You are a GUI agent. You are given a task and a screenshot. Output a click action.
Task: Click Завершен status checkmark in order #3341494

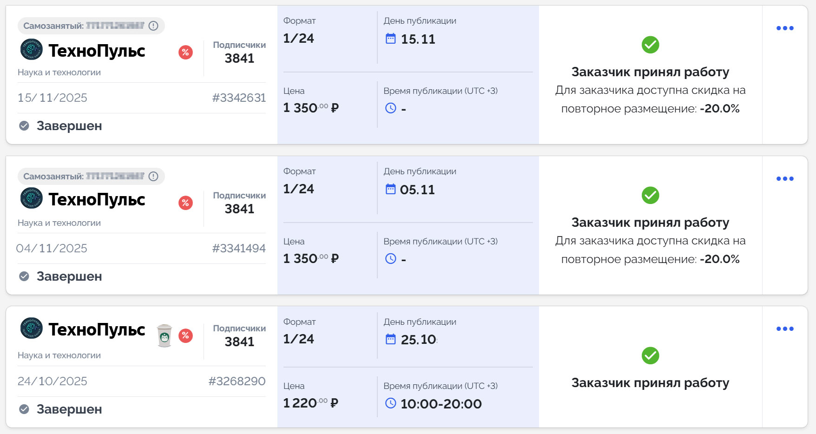point(24,276)
